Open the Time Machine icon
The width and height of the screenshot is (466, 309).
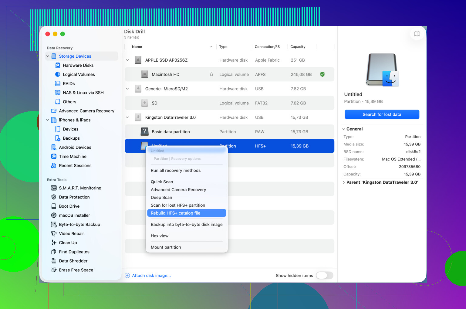[54, 156]
